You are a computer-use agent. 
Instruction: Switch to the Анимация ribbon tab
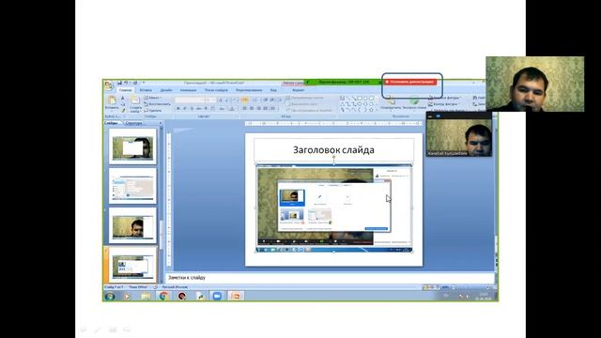point(188,90)
